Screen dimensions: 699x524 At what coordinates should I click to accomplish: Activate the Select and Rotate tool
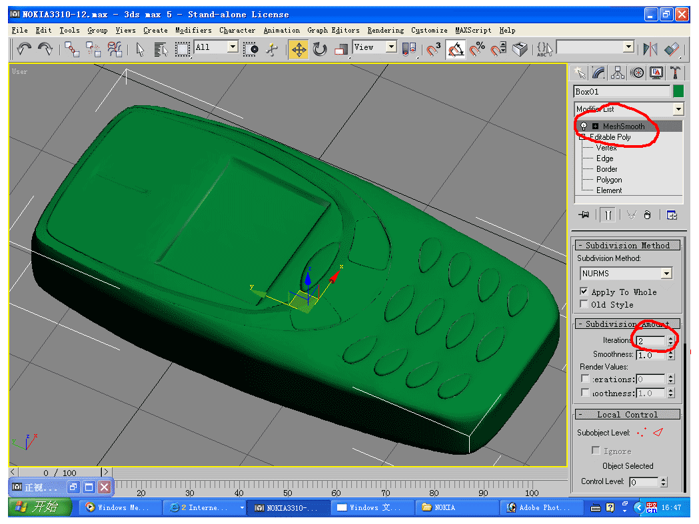320,49
